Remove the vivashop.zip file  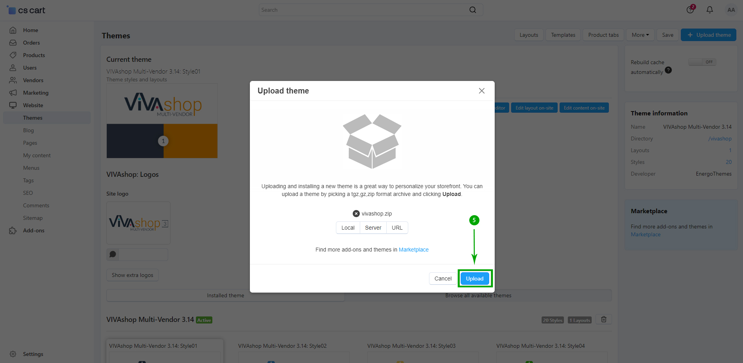356,214
